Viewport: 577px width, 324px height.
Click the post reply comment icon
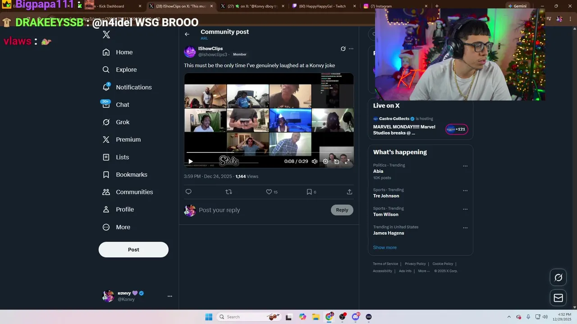[x=188, y=192]
